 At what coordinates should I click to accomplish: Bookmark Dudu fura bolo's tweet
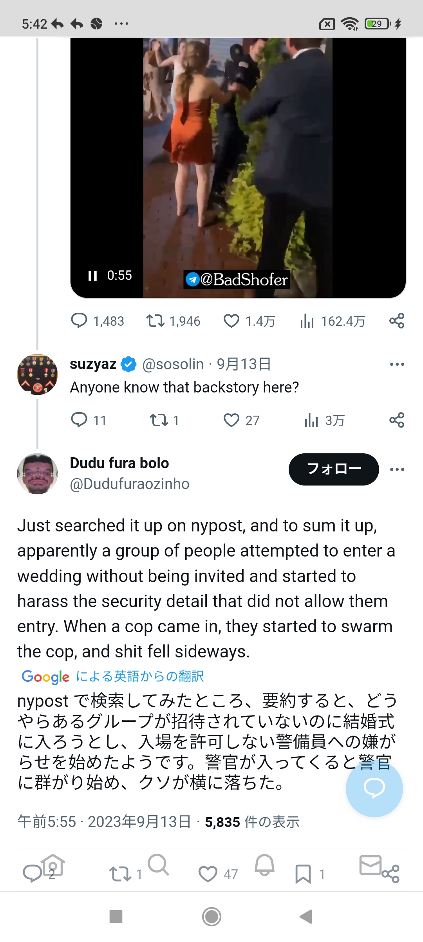[x=303, y=874]
